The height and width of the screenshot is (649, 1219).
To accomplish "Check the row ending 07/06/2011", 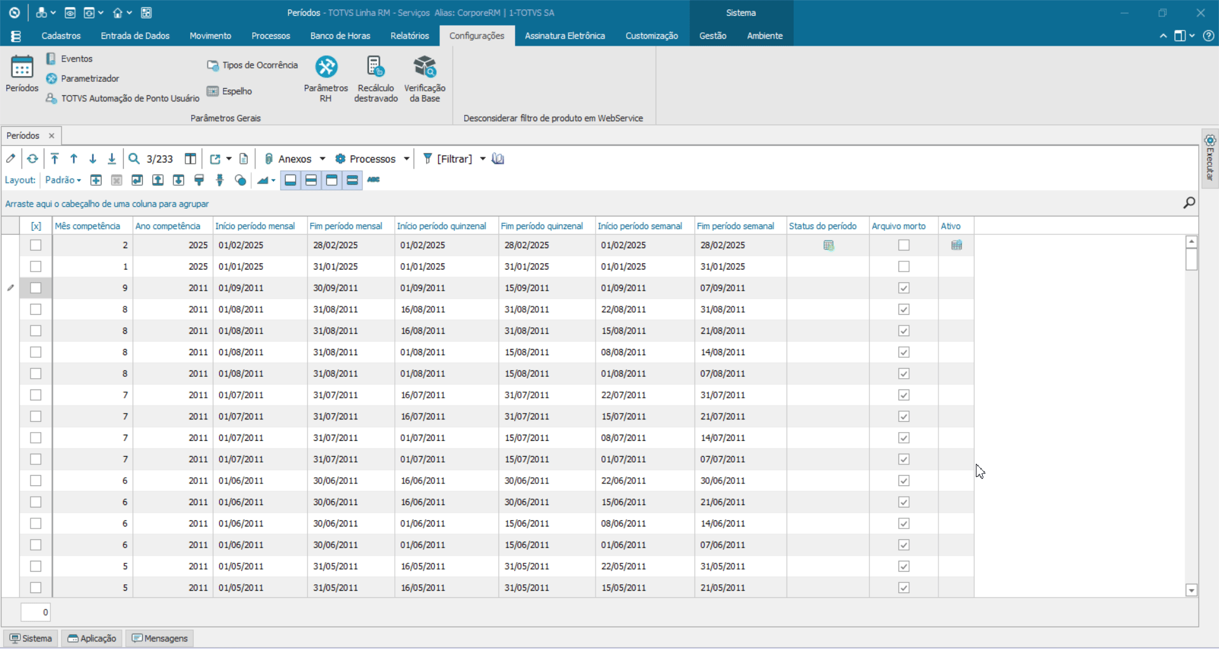I will (x=36, y=545).
